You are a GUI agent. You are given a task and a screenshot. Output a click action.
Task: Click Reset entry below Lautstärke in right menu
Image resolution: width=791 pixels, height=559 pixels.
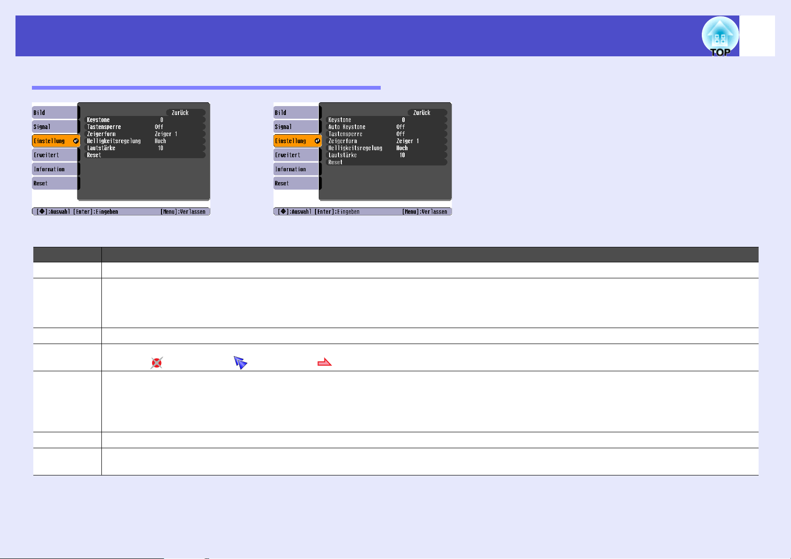(386, 162)
